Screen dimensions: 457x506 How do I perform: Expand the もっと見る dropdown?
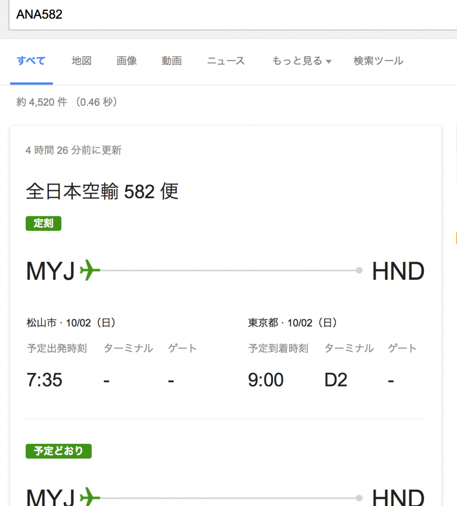coord(302,61)
